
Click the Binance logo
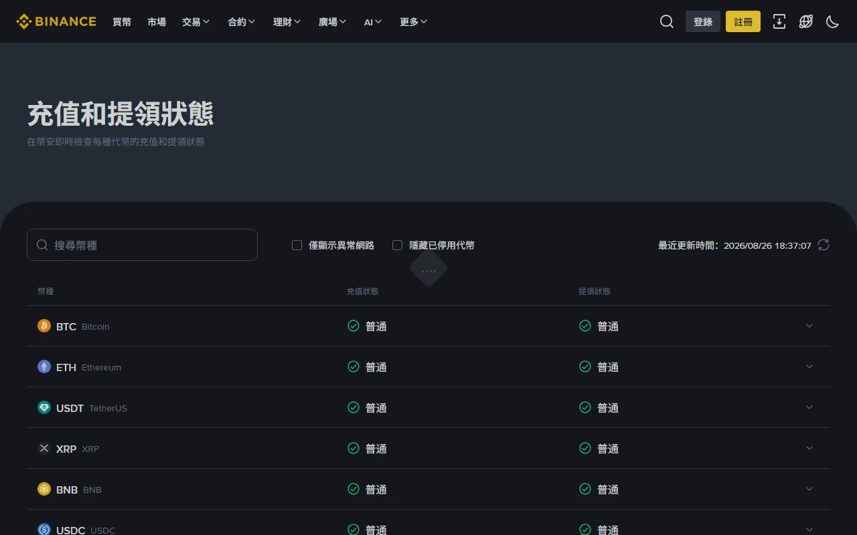[x=56, y=21]
